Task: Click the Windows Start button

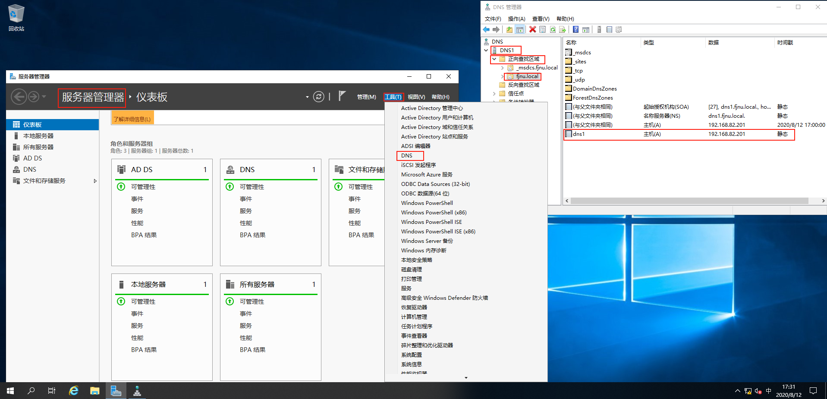Action: pos(10,391)
